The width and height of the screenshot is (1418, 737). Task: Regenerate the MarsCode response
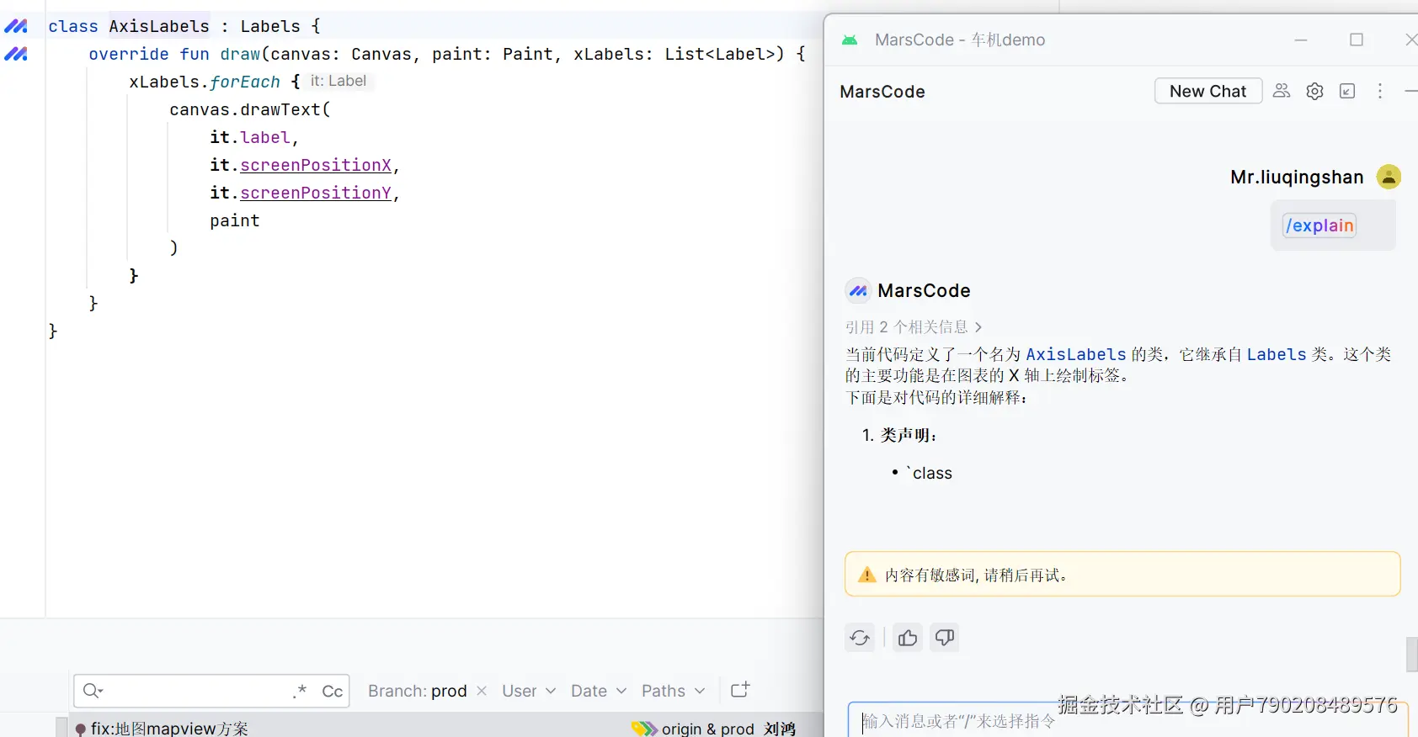click(860, 638)
